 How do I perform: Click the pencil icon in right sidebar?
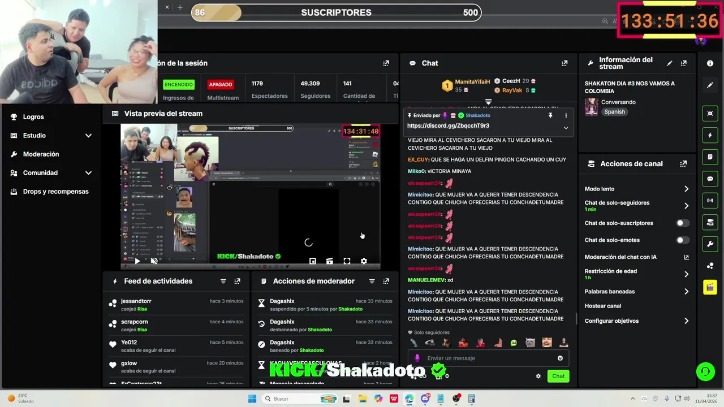tap(710, 85)
